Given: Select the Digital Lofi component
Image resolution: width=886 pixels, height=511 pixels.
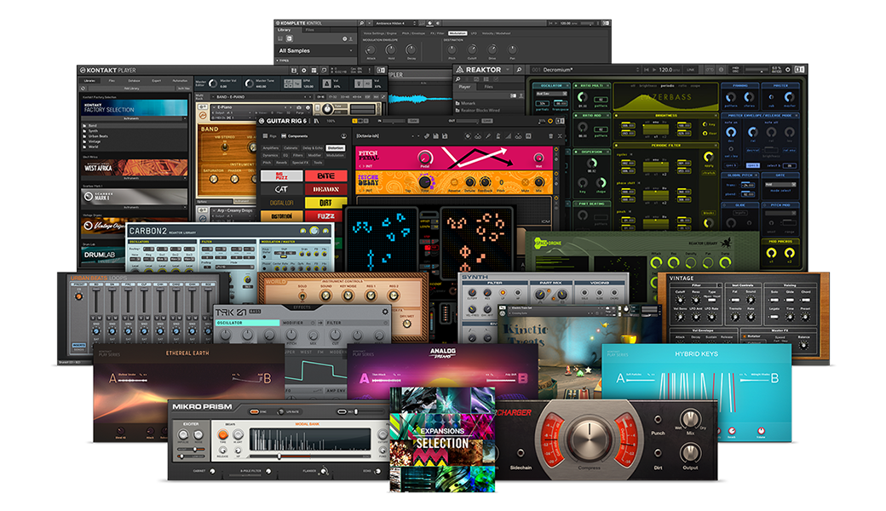Looking at the screenshot, I should [x=281, y=203].
